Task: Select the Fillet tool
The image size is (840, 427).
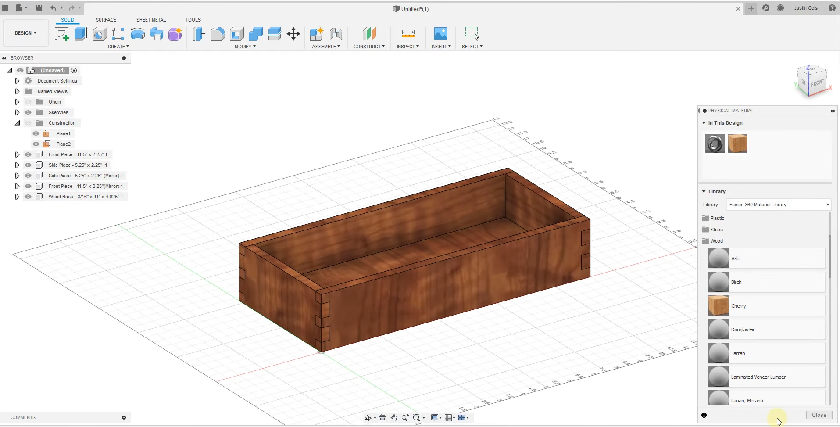Action: 218,34
